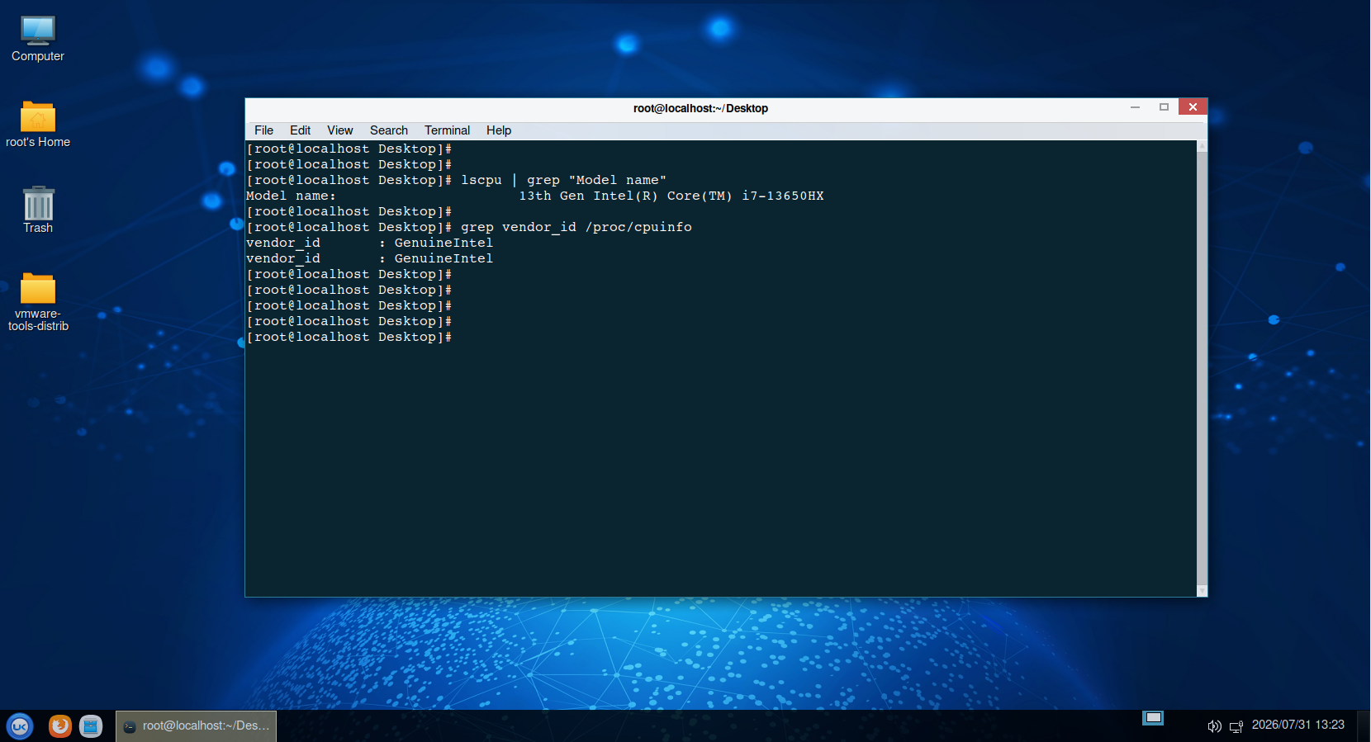This screenshot has width=1371, height=742.
Task: Click the terminal vertical scrollbar track
Action: (x=1202, y=368)
